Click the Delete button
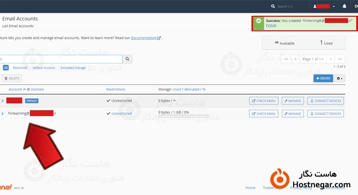Image resolution: width=358 pixels, height=195 pixels. pyautogui.click(x=11, y=78)
